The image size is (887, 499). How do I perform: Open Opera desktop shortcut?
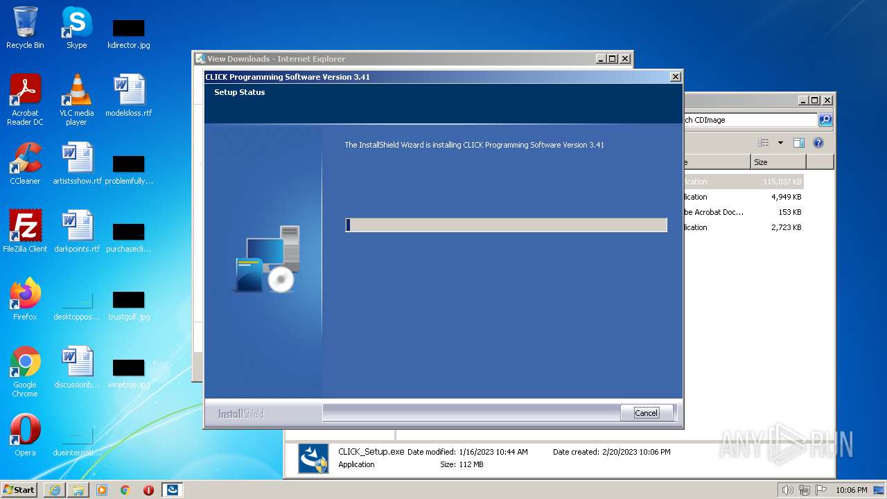pos(25,435)
